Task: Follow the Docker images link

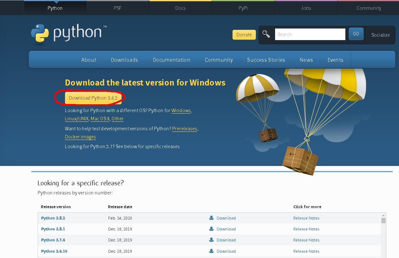Action: [80, 137]
